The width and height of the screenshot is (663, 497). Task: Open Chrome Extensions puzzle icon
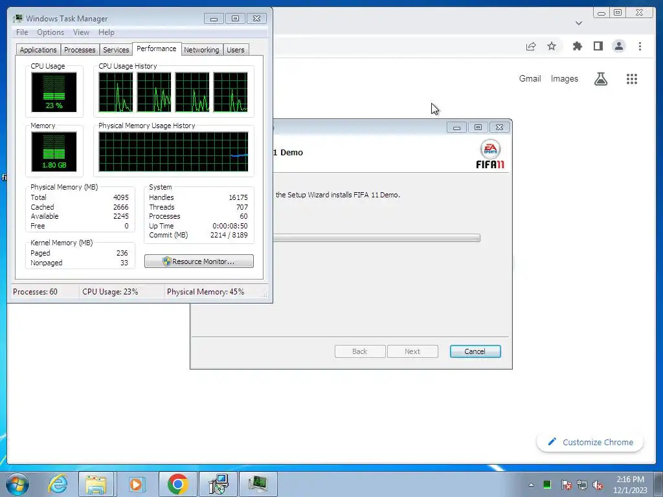click(577, 46)
